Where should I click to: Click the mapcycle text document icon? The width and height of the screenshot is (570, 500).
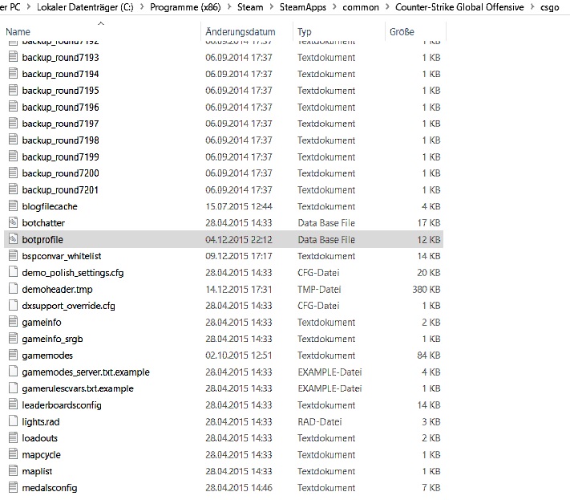[x=13, y=454]
